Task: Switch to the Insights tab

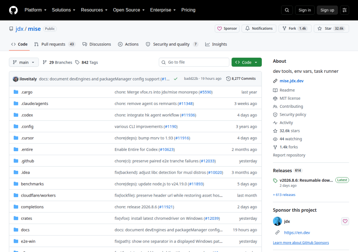Action: tap(216, 44)
